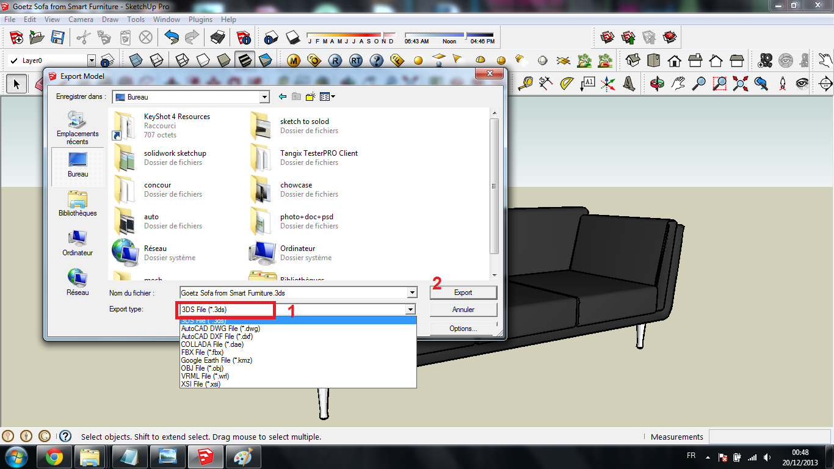The height and width of the screenshot is (469, 834).
Task: Click the Options... button
Action: click(463, 329)
